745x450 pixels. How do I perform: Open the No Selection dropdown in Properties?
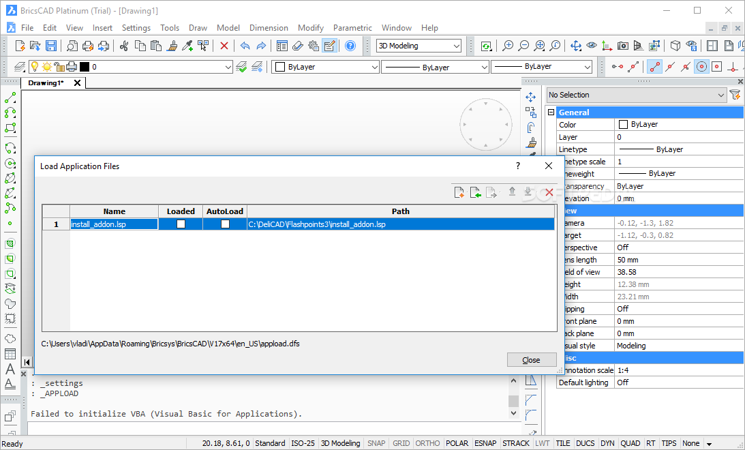[637, 95]
